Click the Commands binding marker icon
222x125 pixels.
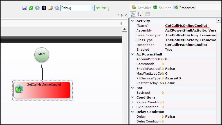[x=163, y=64]
